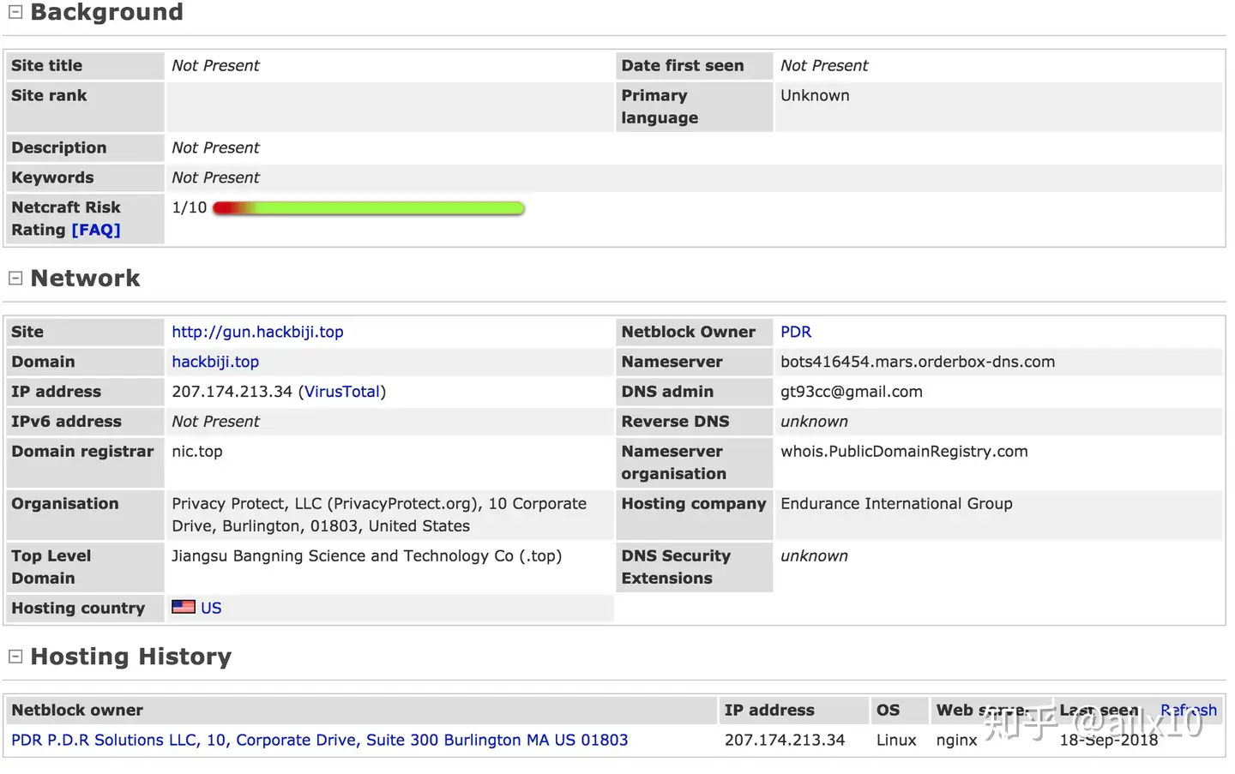Click the Date first seen Not Present value
The height and width of the screenshot is (774, 1235).
pos(824,66)
